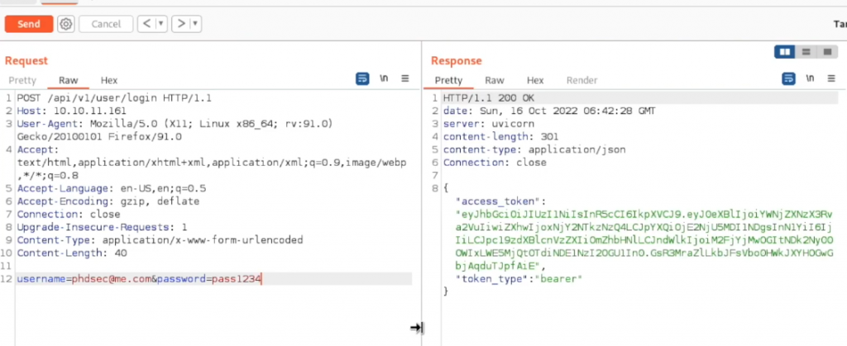Show non-printable characters in Response panel

coord(810,78)
